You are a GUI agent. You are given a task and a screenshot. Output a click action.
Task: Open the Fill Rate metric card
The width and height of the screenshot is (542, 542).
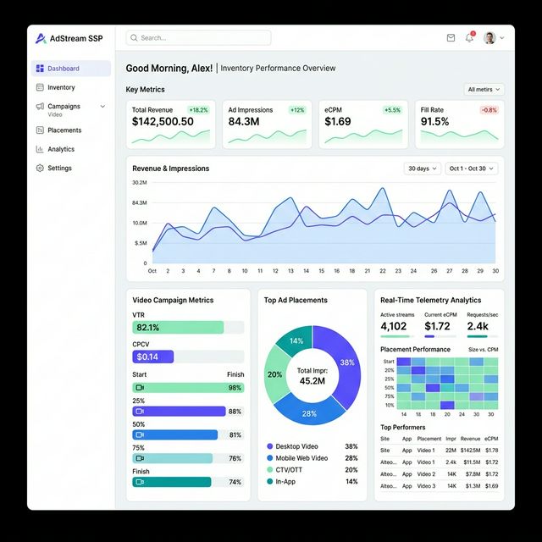[x=459, y=124]
